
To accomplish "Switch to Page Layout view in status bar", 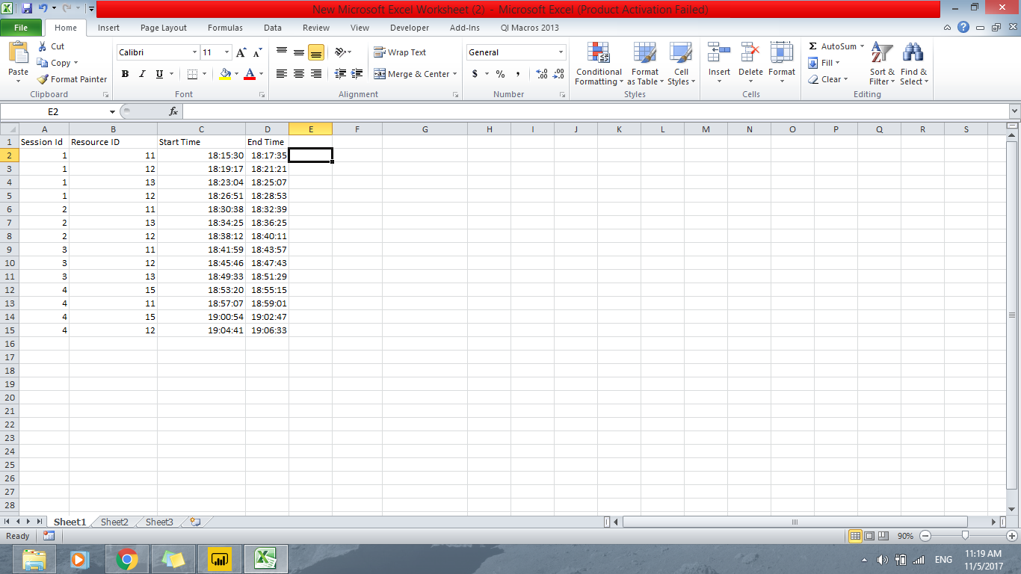I will click(869, 536).
